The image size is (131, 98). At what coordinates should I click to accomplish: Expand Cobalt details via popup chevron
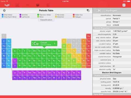[x=55, y=44]
